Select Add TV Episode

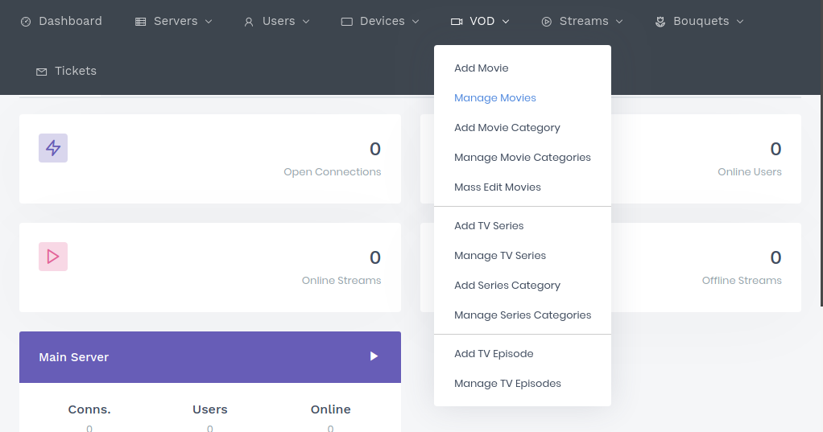(494, 354)
